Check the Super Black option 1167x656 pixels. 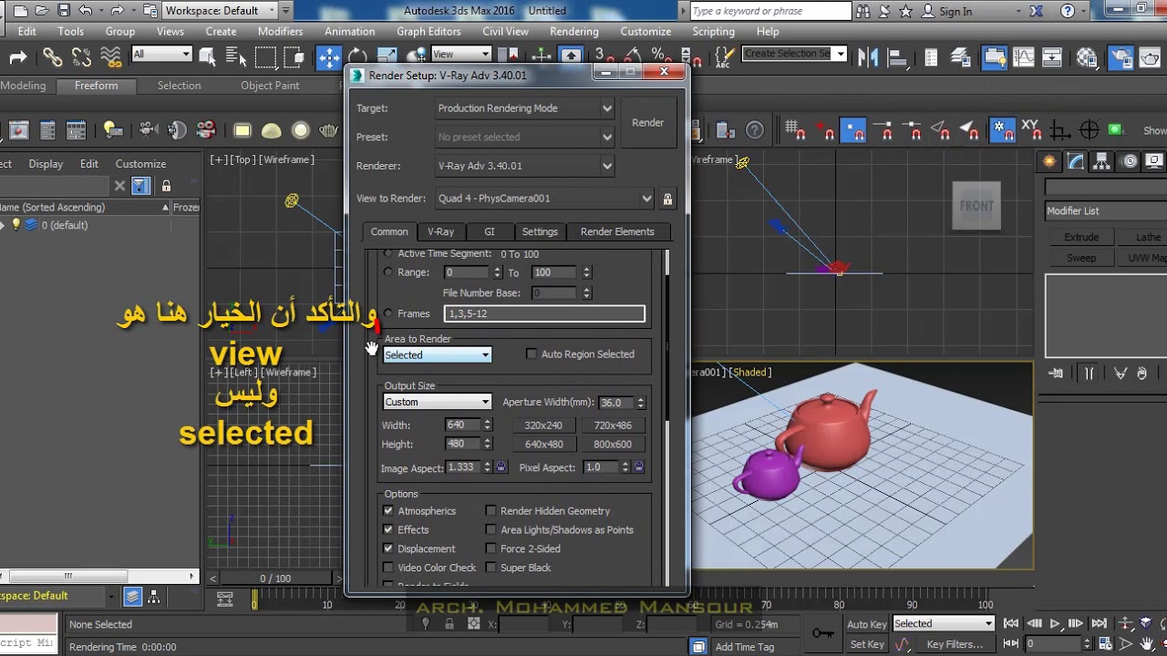pyautogui.click(x=491, y=569)
